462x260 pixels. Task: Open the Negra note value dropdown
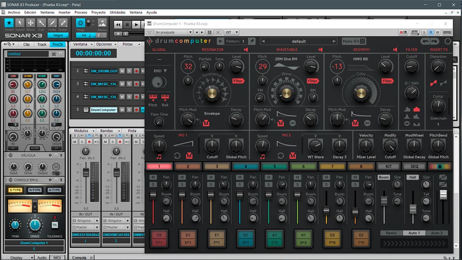[58, 35]
